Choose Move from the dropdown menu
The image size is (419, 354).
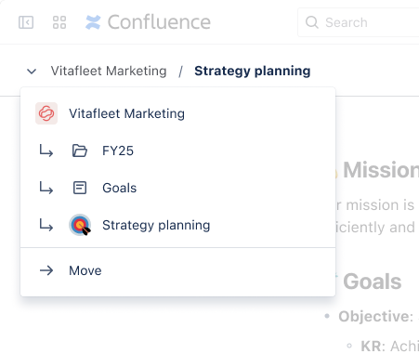click(177, 270)
